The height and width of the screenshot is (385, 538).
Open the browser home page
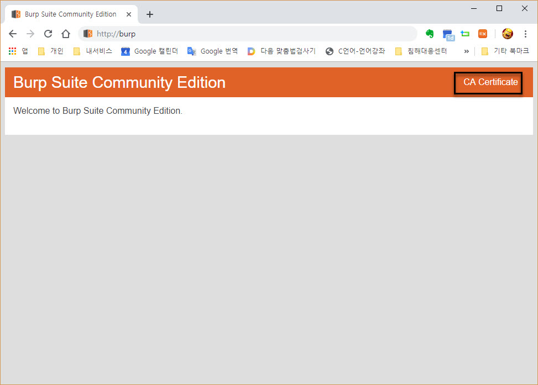[66, 34]
